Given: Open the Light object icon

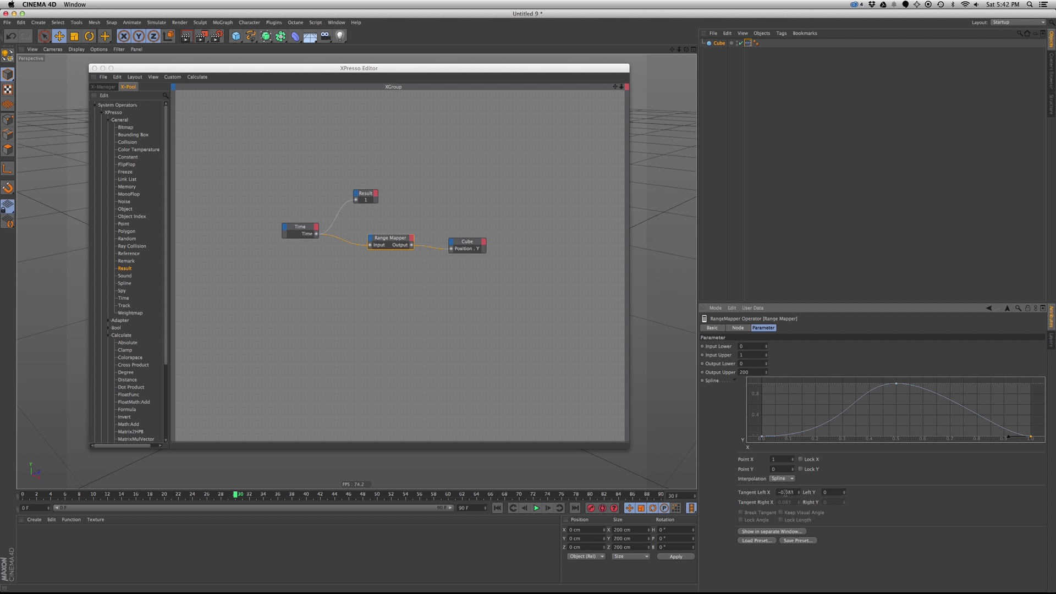Looking at the screenshot, I should tap(340, 36).
